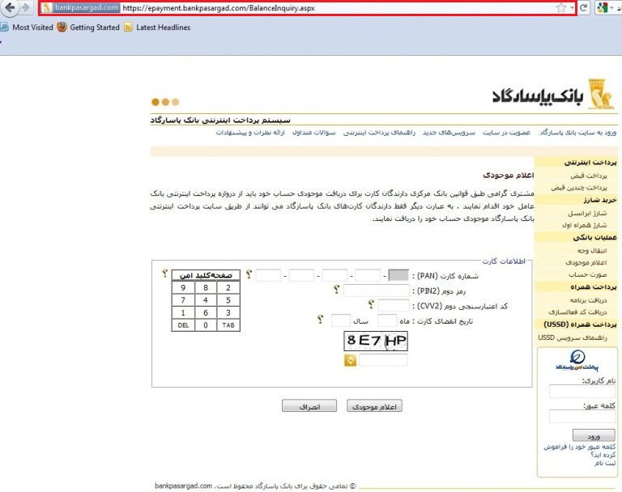622x492 pixels.
Task: Open forgot password link in login box
Action: pos(580,451)
